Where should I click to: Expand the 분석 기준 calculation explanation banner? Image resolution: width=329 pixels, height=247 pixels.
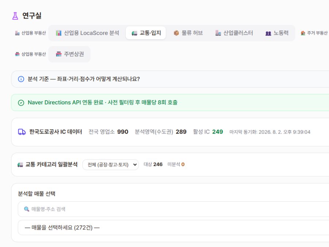170,79
